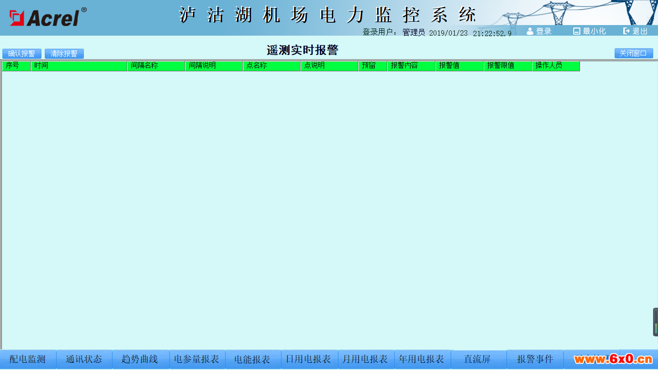Click the minimize icon beside 最小化

click(x=577, y=31)
